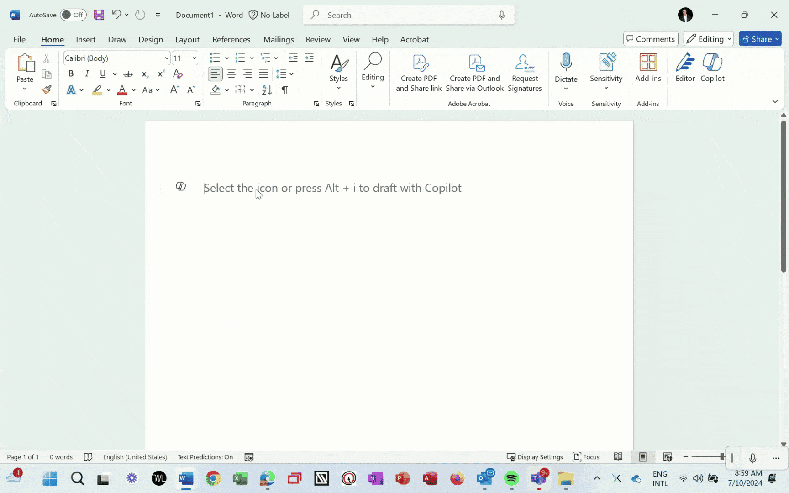Open the Copilot pane from ribbon
This screenshot has height=493, width=789.
click(x=712, y=68)
